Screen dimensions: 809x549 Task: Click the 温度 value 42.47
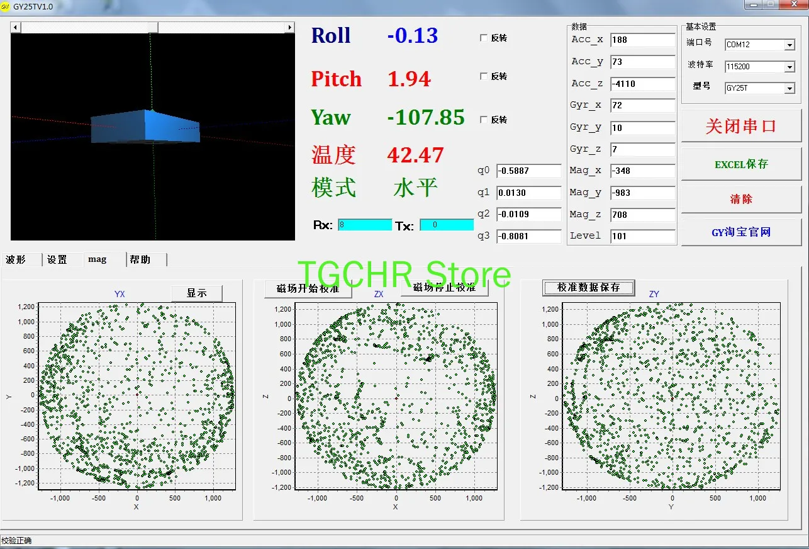[x=415, y=155]
